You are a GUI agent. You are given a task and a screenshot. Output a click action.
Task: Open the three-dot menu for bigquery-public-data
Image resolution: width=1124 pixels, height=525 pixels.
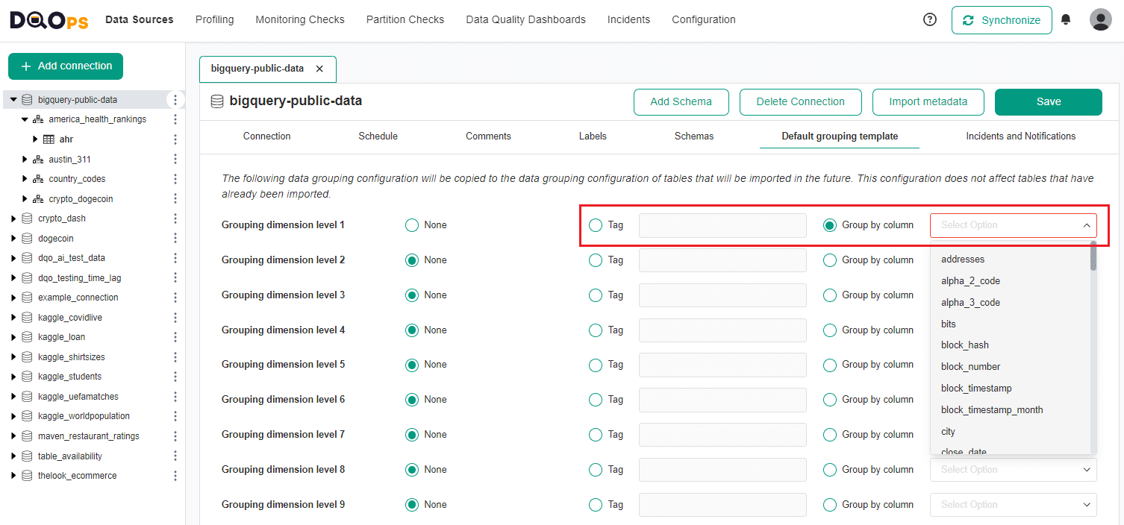[175, 100]
